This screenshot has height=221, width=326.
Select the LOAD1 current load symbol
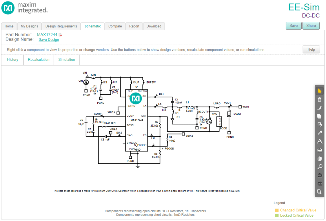point(229,114)
